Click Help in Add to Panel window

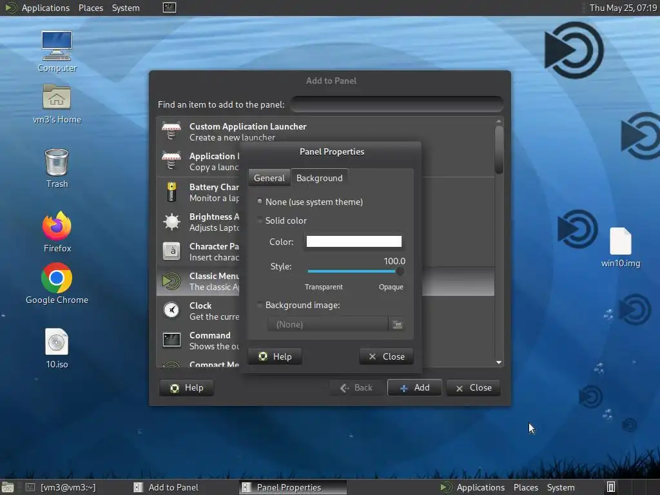(186, 387)
